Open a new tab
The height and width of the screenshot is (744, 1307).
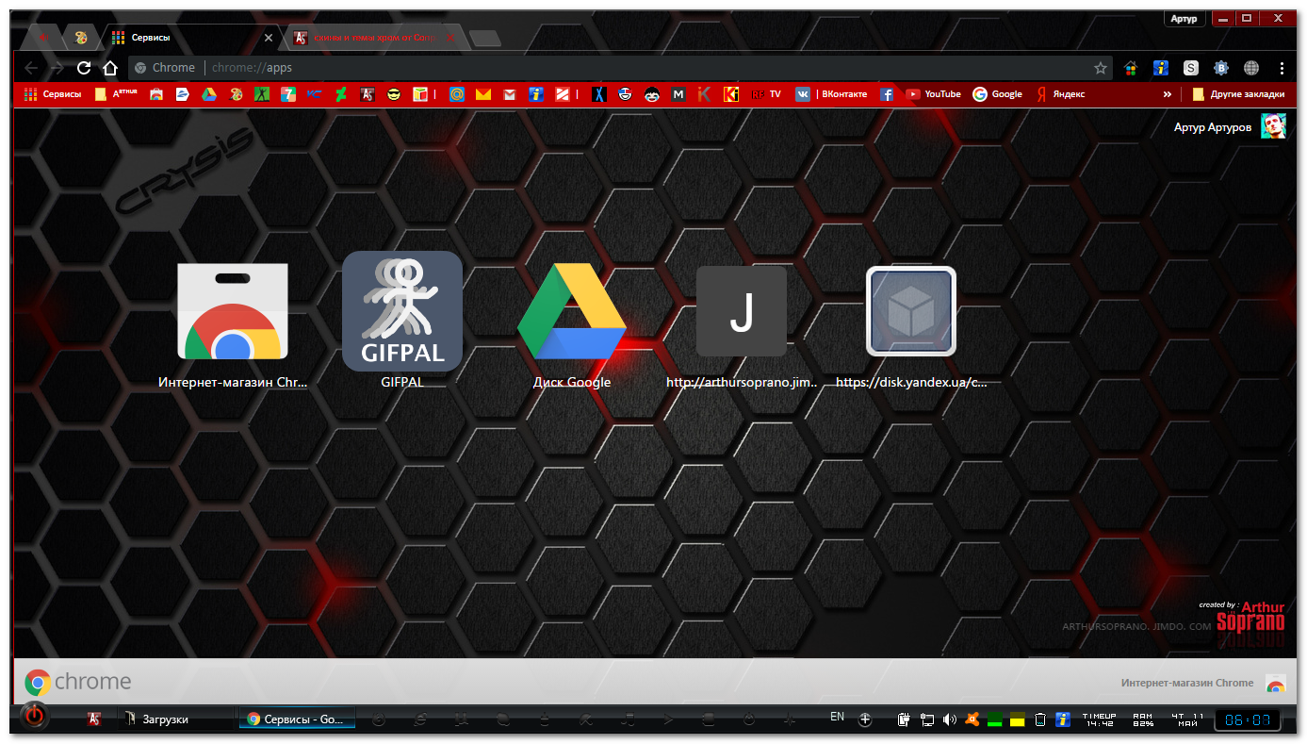tap(485, 39)
